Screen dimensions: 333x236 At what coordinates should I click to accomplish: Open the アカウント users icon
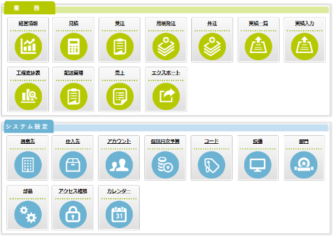(119, 165)
